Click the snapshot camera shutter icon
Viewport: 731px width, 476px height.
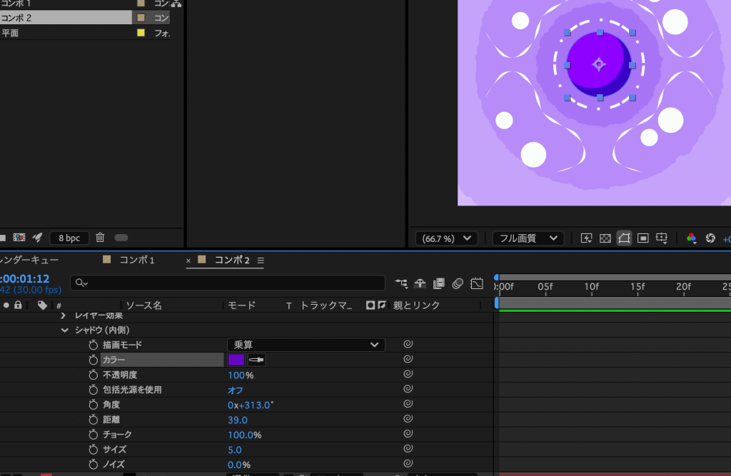pyautogui.click(x=710, y=238)
